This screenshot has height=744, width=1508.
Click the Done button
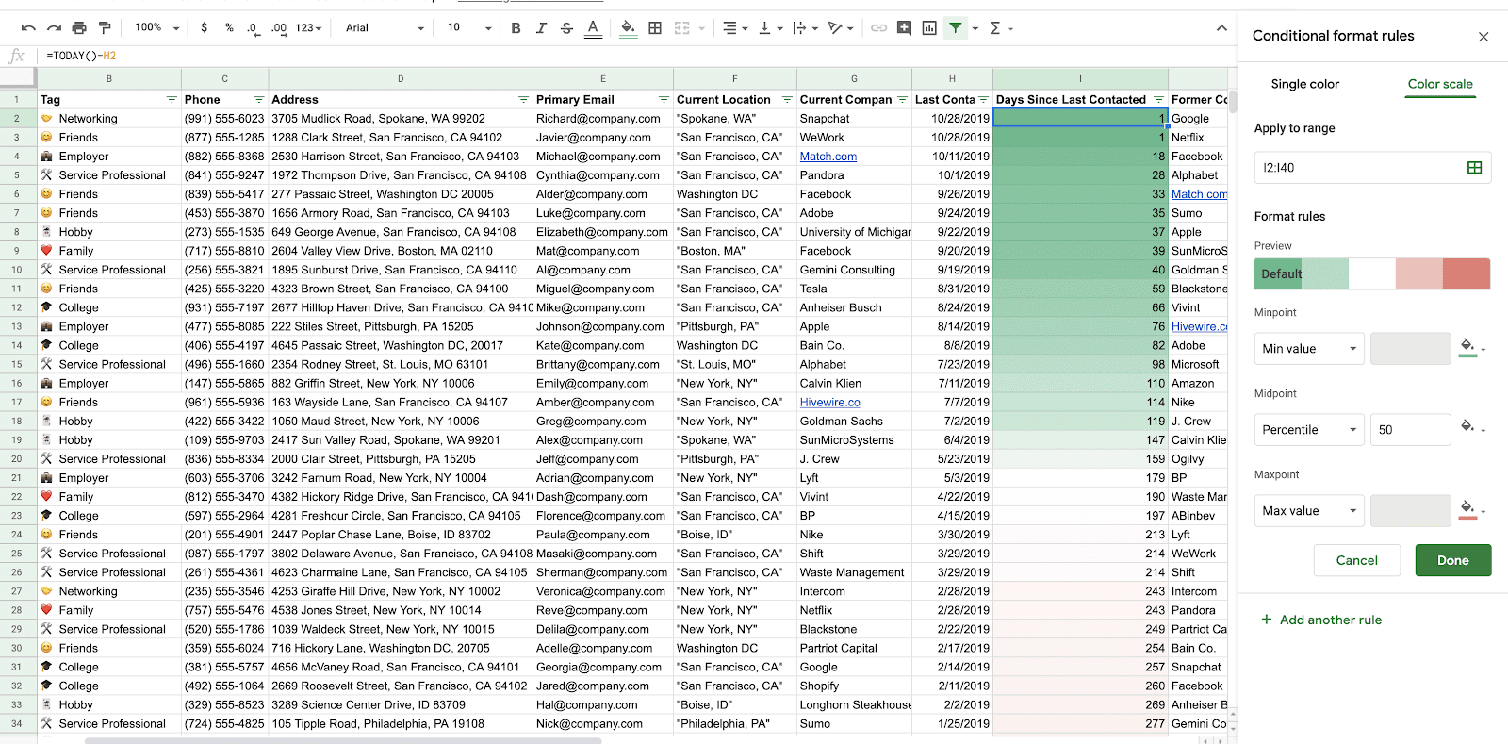click(1452, 560)
